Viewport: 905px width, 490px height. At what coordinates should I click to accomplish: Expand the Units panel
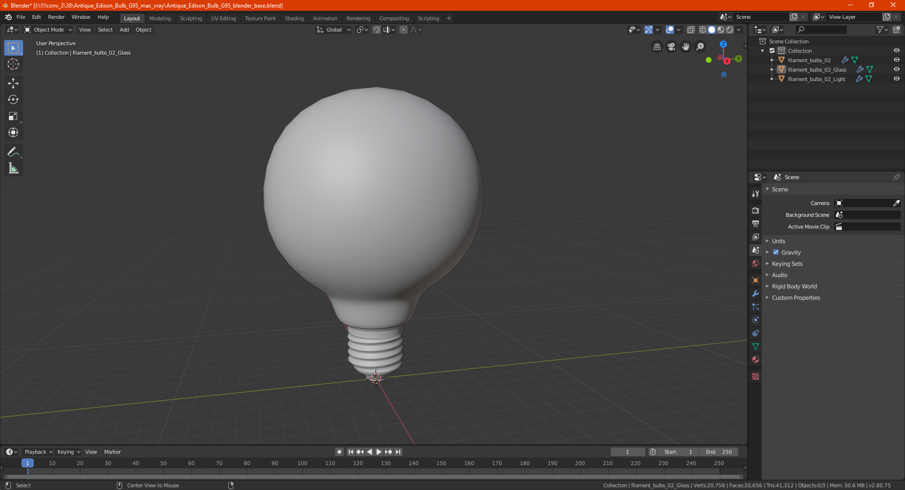(778, 241)
